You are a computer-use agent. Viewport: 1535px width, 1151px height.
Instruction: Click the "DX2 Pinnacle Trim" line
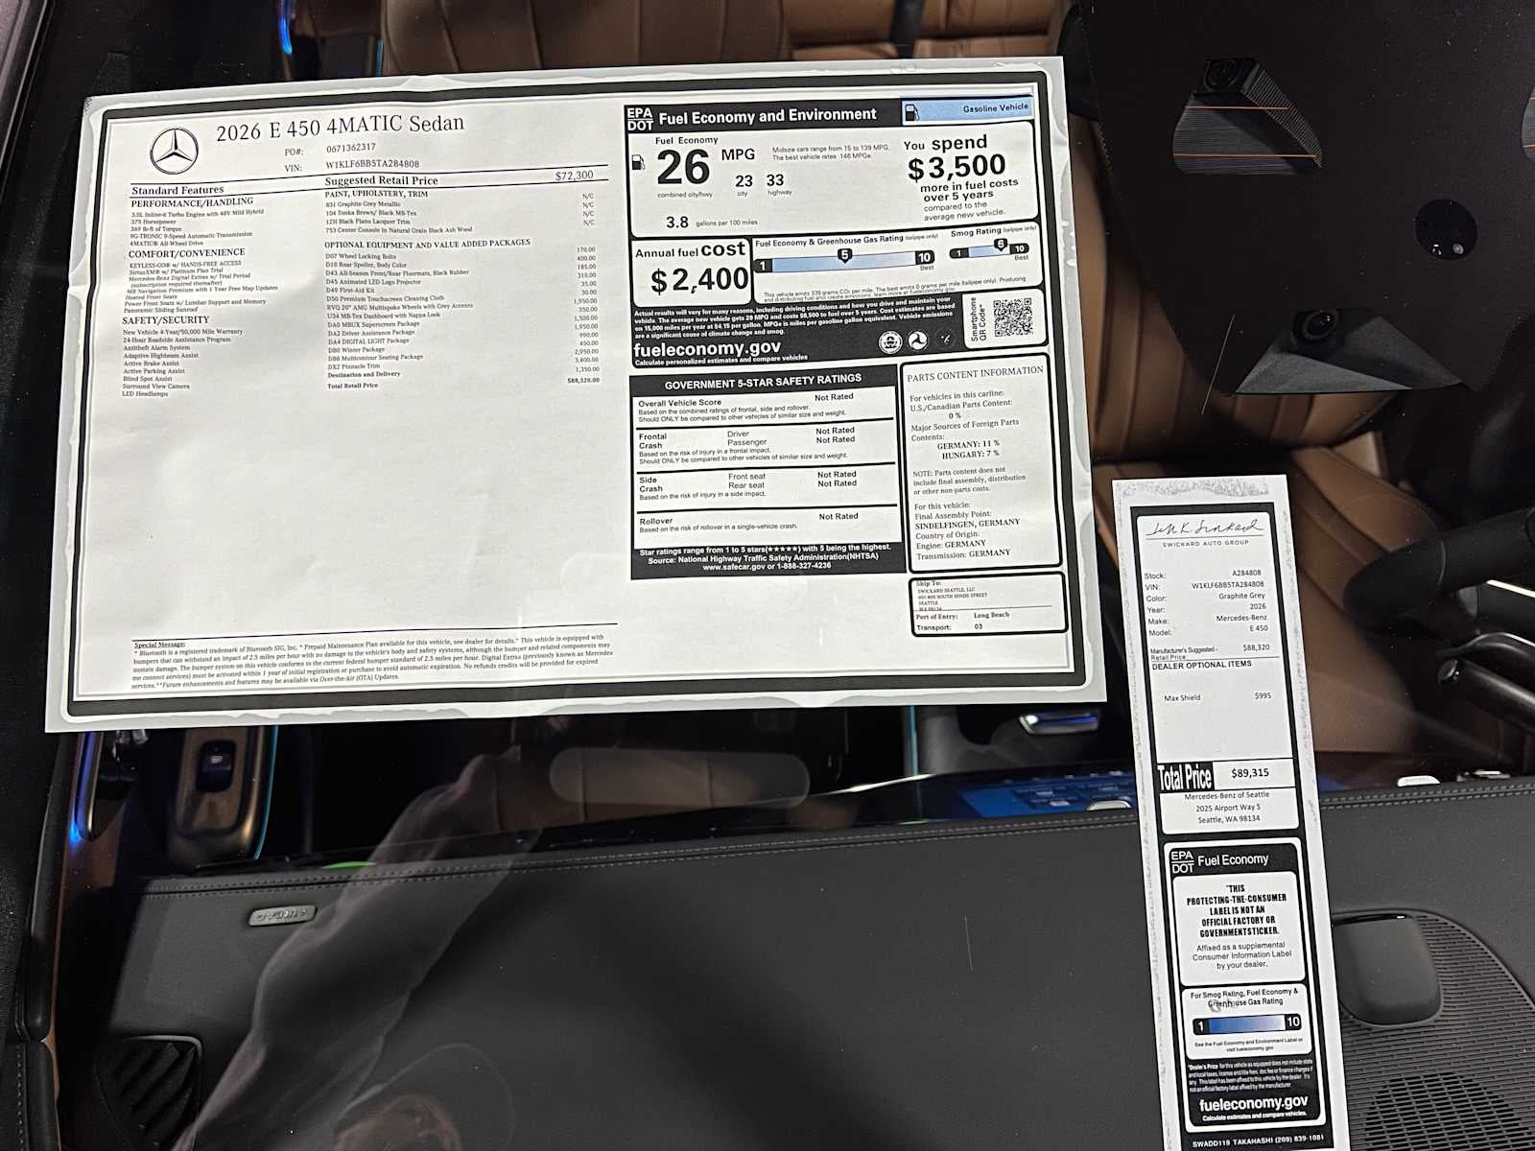click(354, 366)
